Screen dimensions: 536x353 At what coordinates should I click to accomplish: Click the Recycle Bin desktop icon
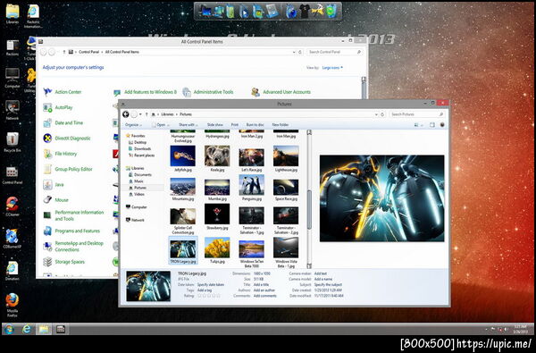[13, 142]
